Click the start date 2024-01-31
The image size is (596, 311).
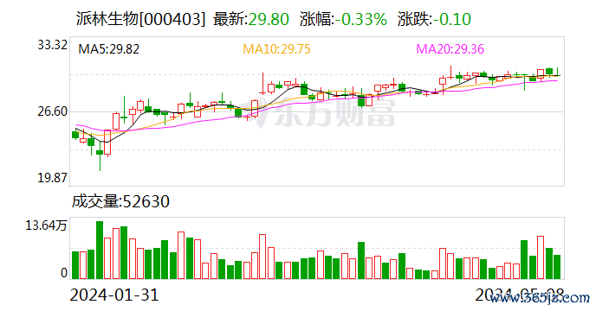[114, 295]
